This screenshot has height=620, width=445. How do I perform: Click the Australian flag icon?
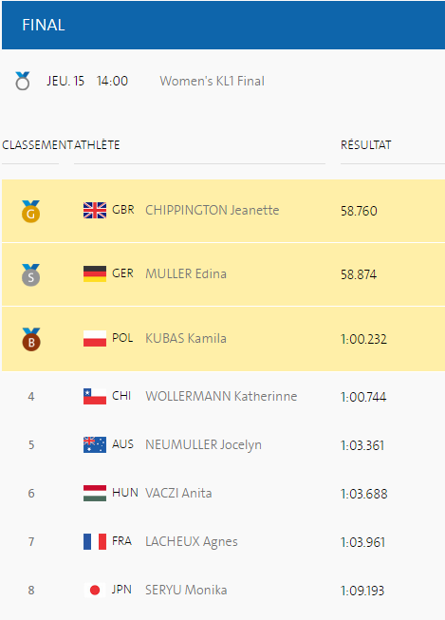coord(95,445)
